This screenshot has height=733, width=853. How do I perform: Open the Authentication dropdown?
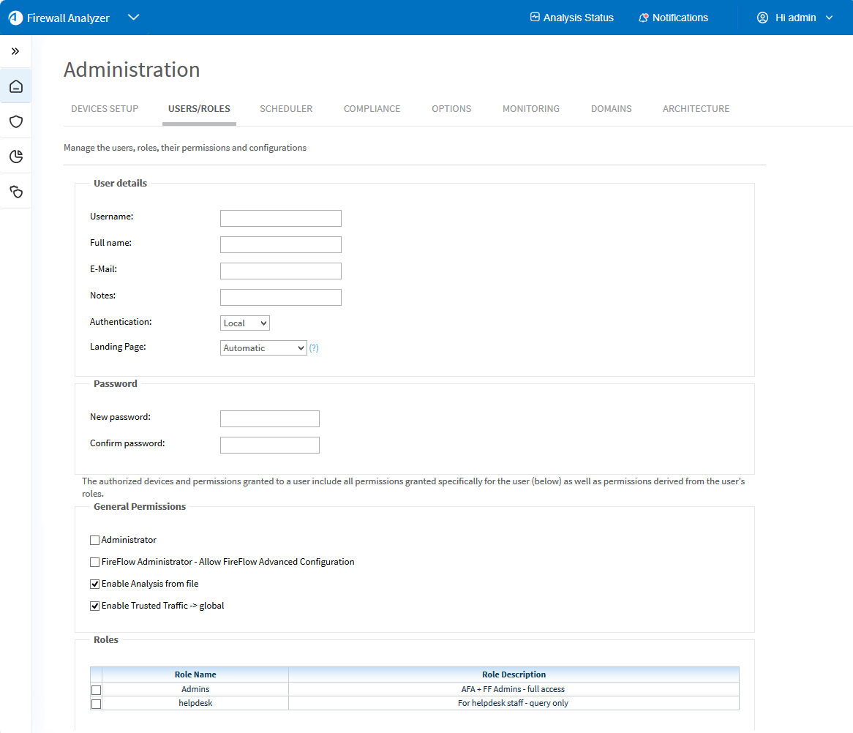point(244,323)
